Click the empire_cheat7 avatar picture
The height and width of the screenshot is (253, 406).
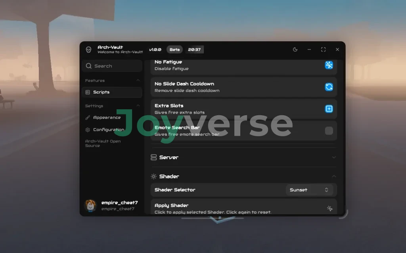click(x=90, y=205)
